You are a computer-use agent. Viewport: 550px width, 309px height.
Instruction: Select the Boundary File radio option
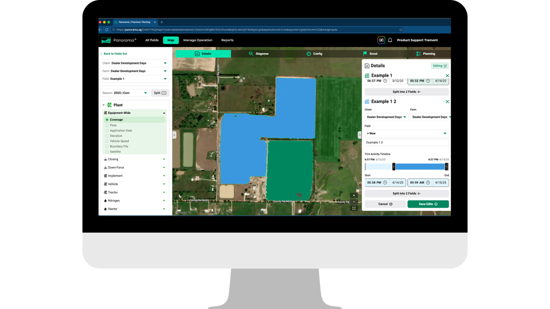(107, 146)
